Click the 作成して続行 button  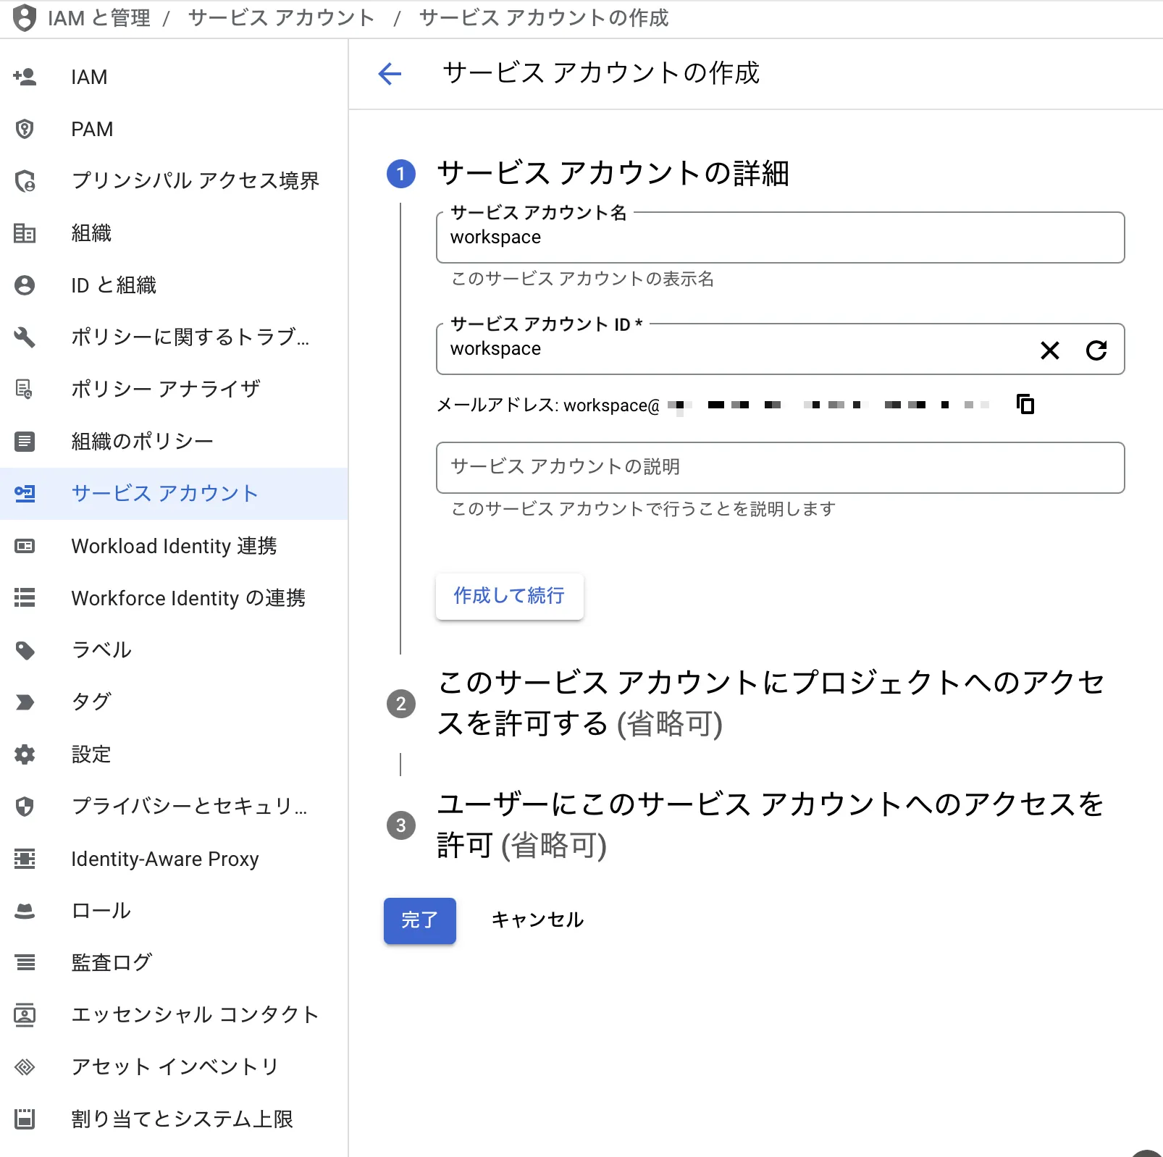coord(509,597)
